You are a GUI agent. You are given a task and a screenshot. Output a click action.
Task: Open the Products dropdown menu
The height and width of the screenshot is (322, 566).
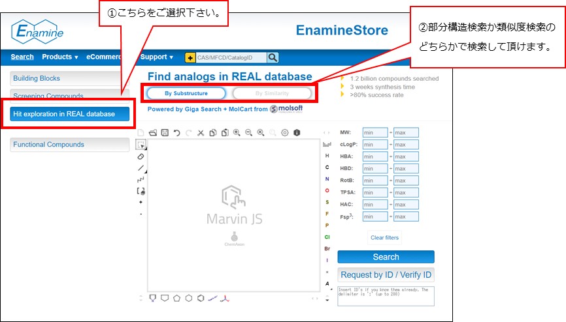60,57
